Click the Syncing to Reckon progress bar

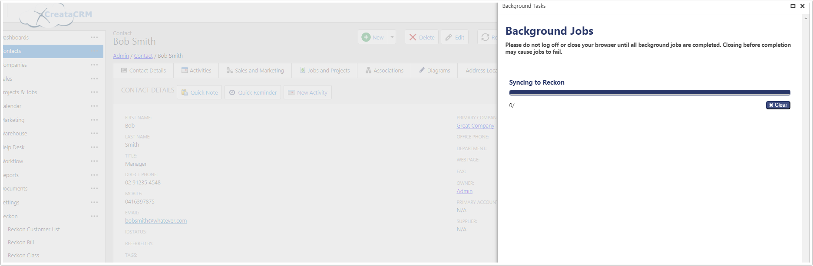(x=649, y=92)
